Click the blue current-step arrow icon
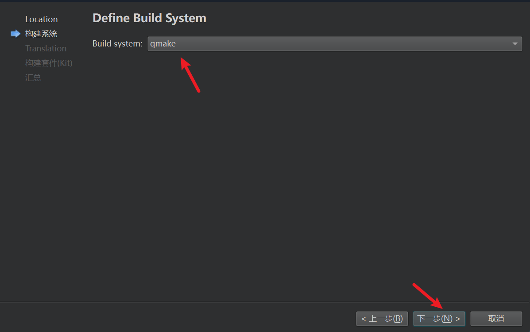530x332 pixels. (x=15, y=34)
